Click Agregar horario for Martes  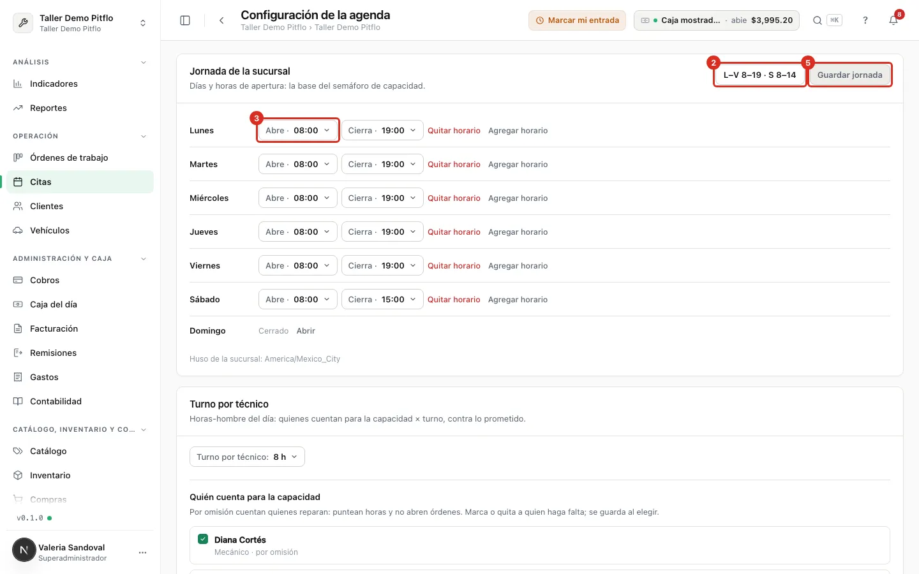(x=518, y=164)
